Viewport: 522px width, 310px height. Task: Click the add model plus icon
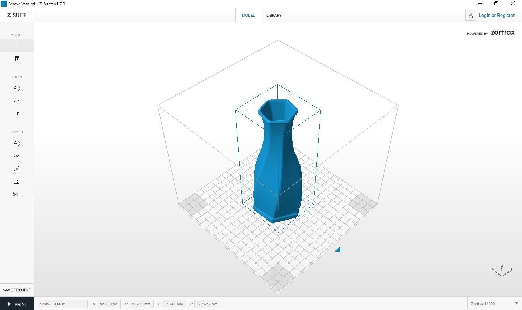[17, 46]
